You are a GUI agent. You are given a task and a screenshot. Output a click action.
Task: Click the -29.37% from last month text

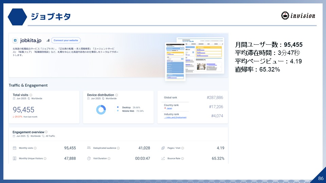[25, 117]
